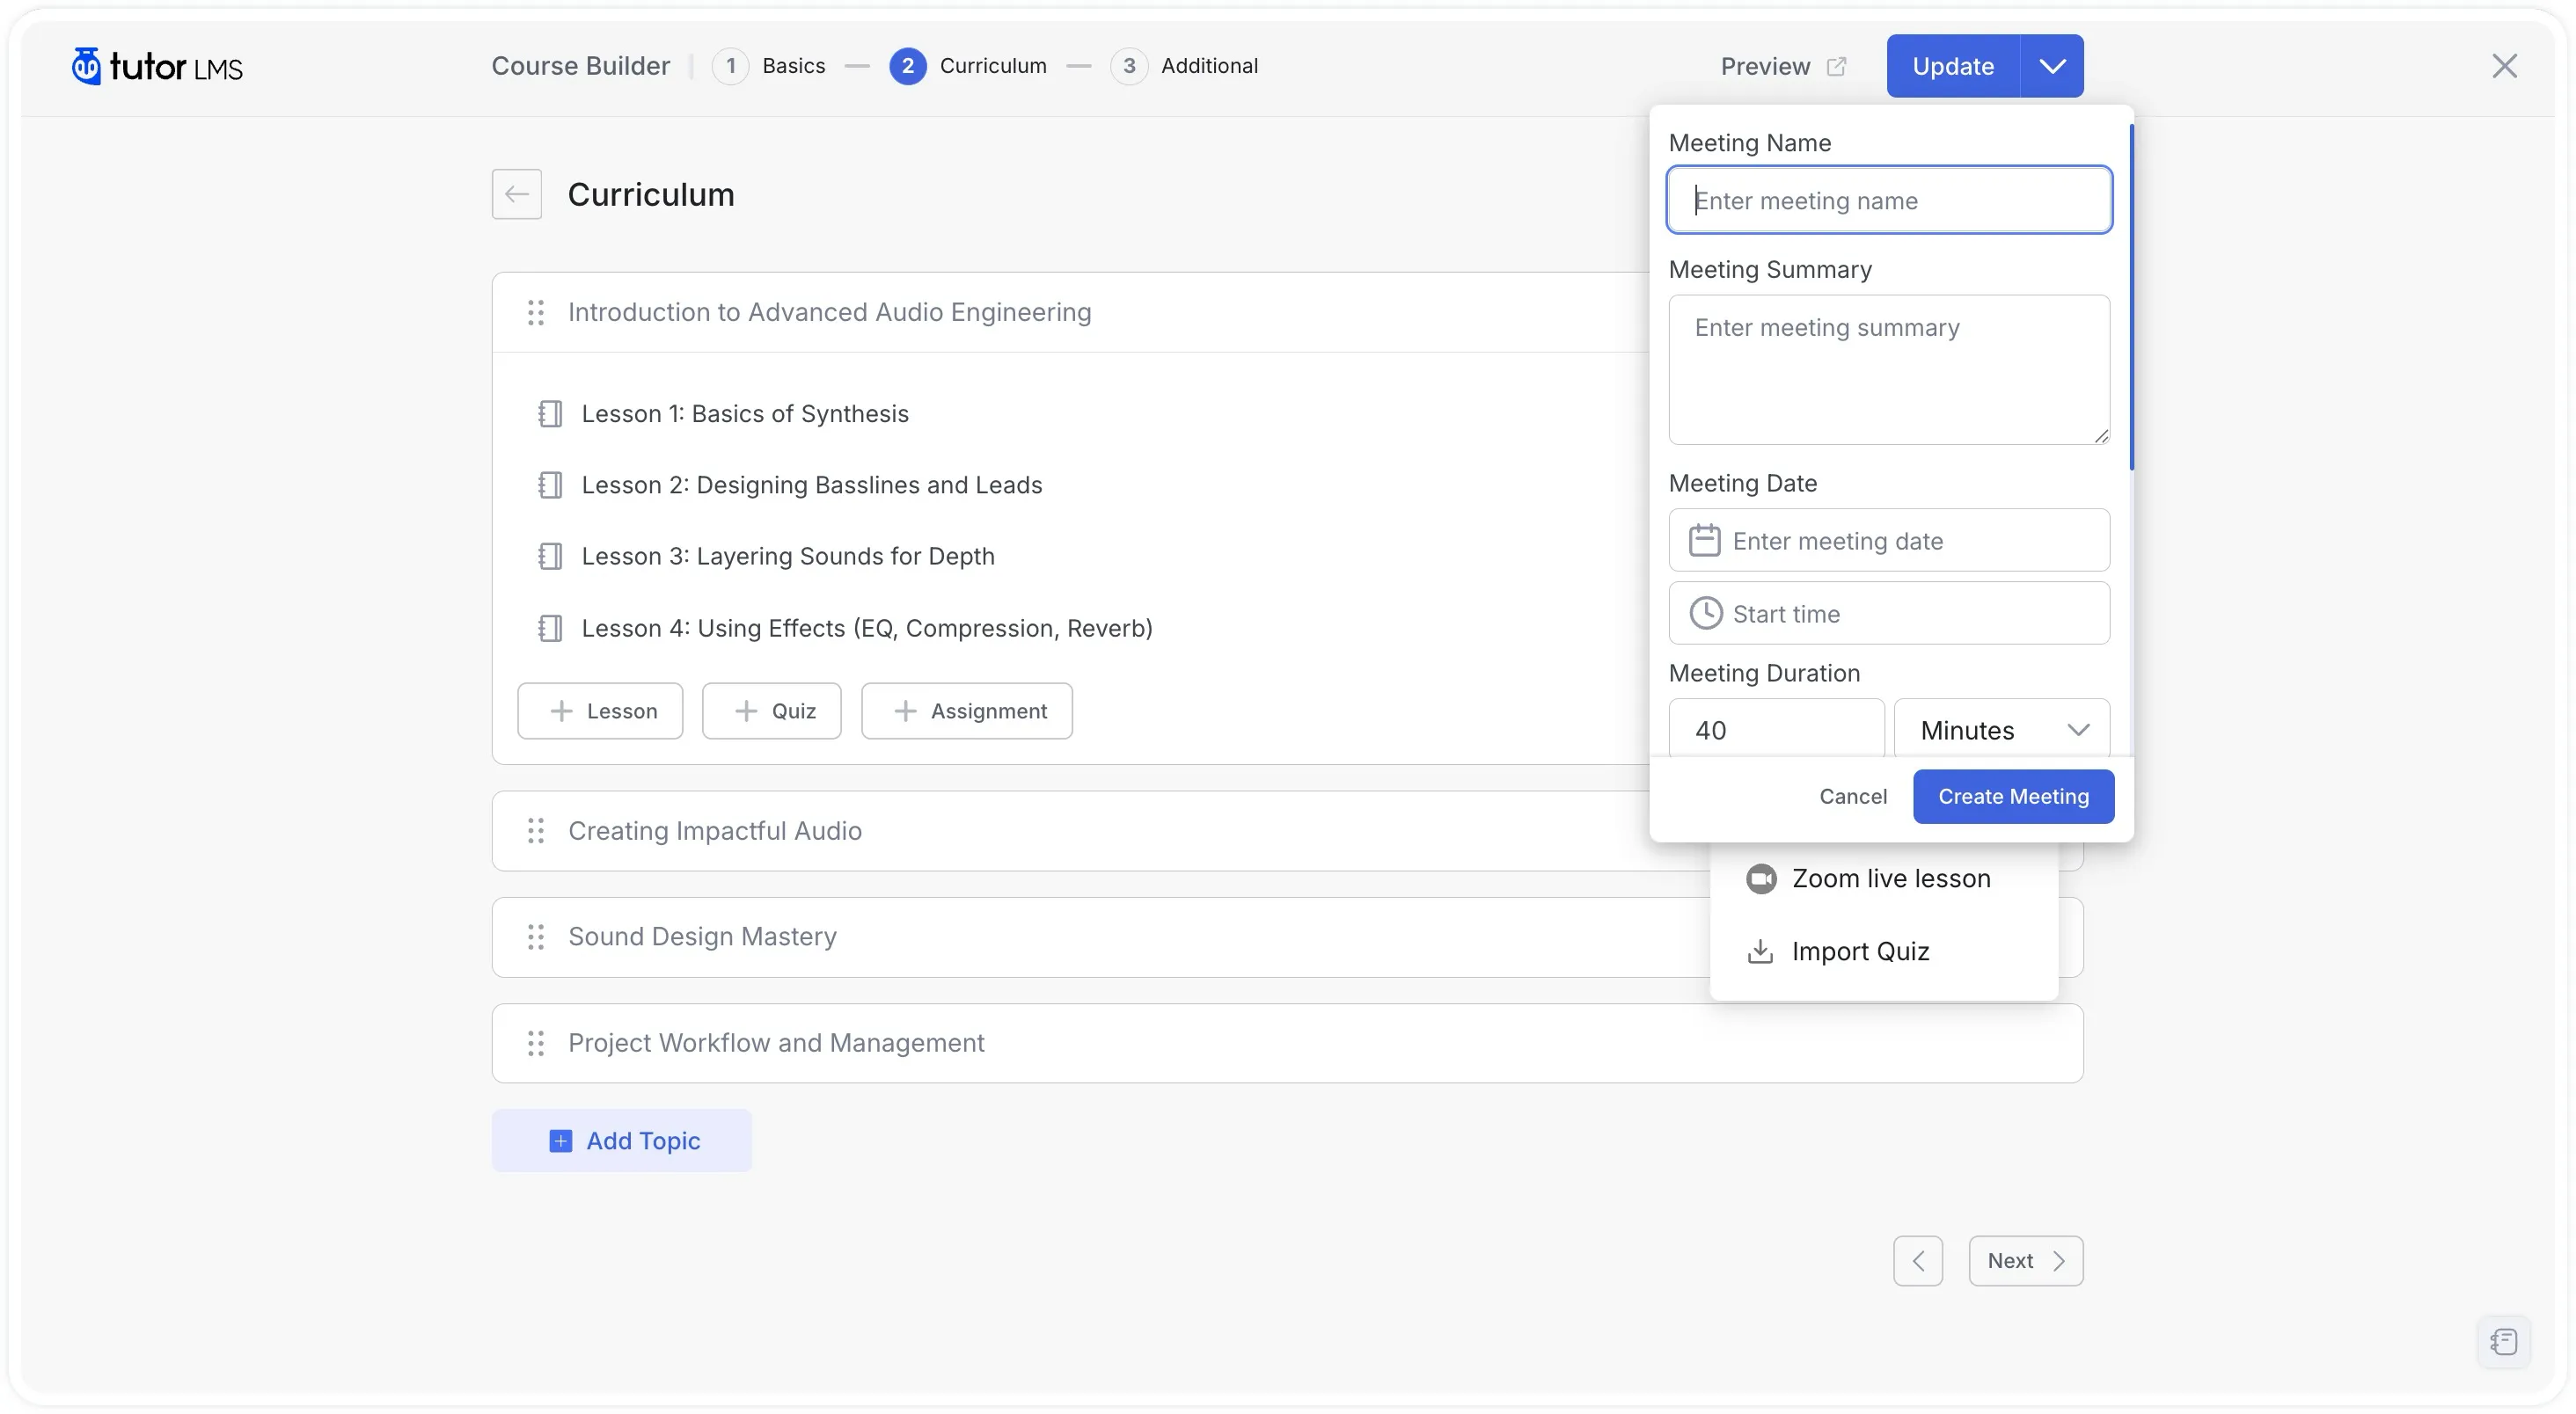Open Lesson 2: Designing Basslines and Leads
Screen dimensions: 2576x1414
coord(812,485)
